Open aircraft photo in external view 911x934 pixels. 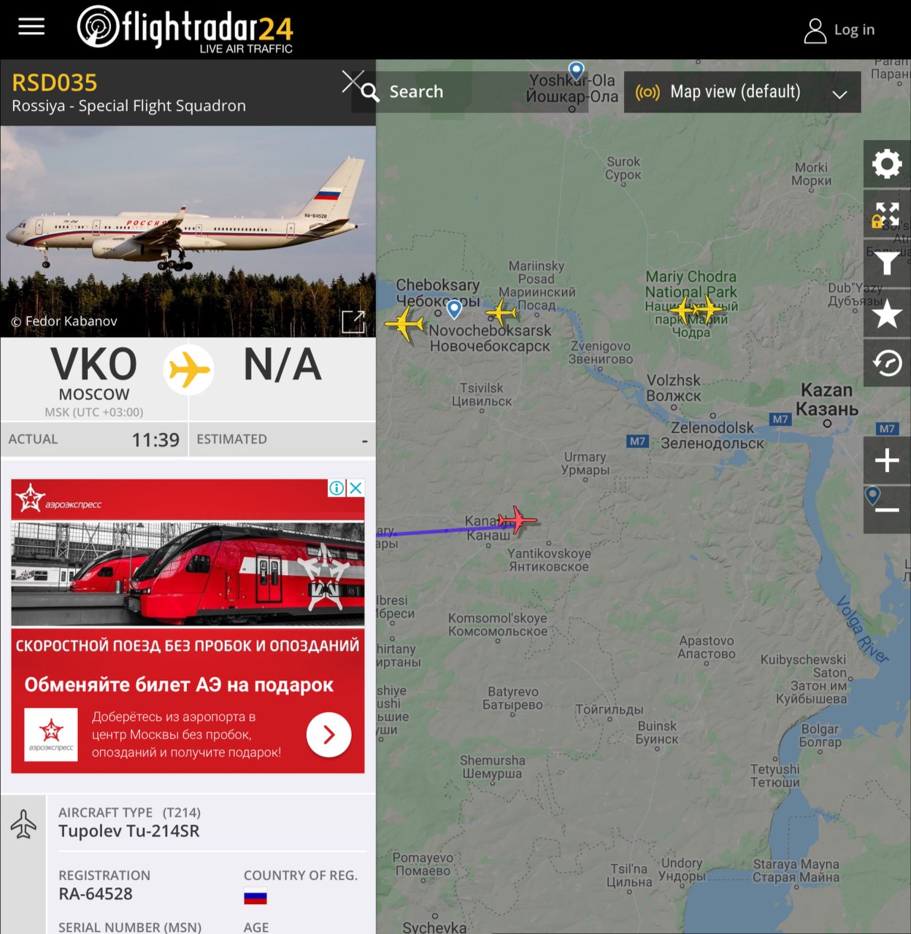[x=353, y=321]
